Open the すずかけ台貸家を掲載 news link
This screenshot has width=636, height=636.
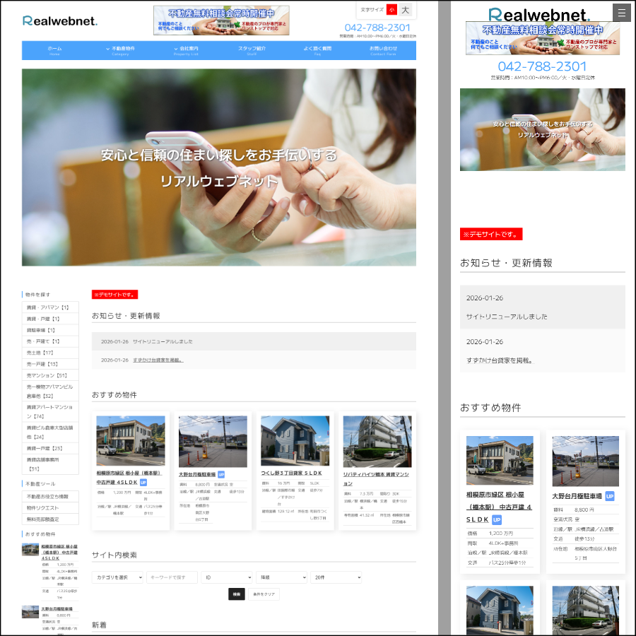[158, 360]
